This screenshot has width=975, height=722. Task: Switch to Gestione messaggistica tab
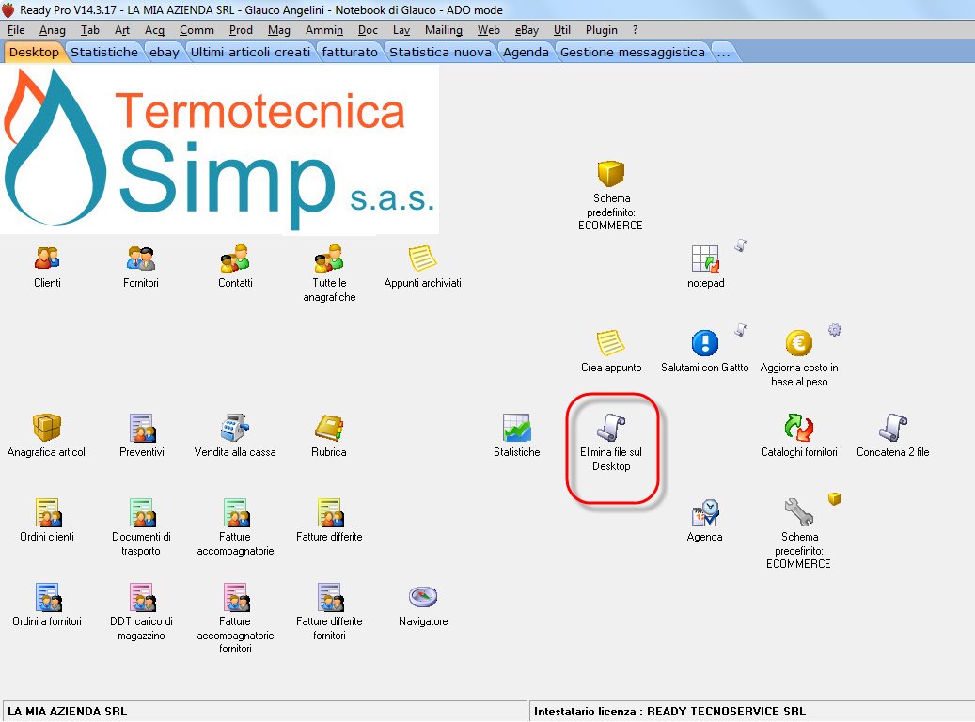point(633,53)
